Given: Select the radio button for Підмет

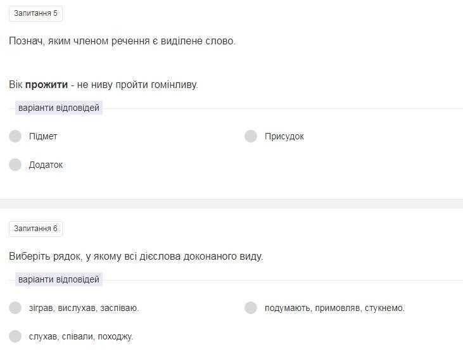Looking at the screenshot, I should 15,136.
